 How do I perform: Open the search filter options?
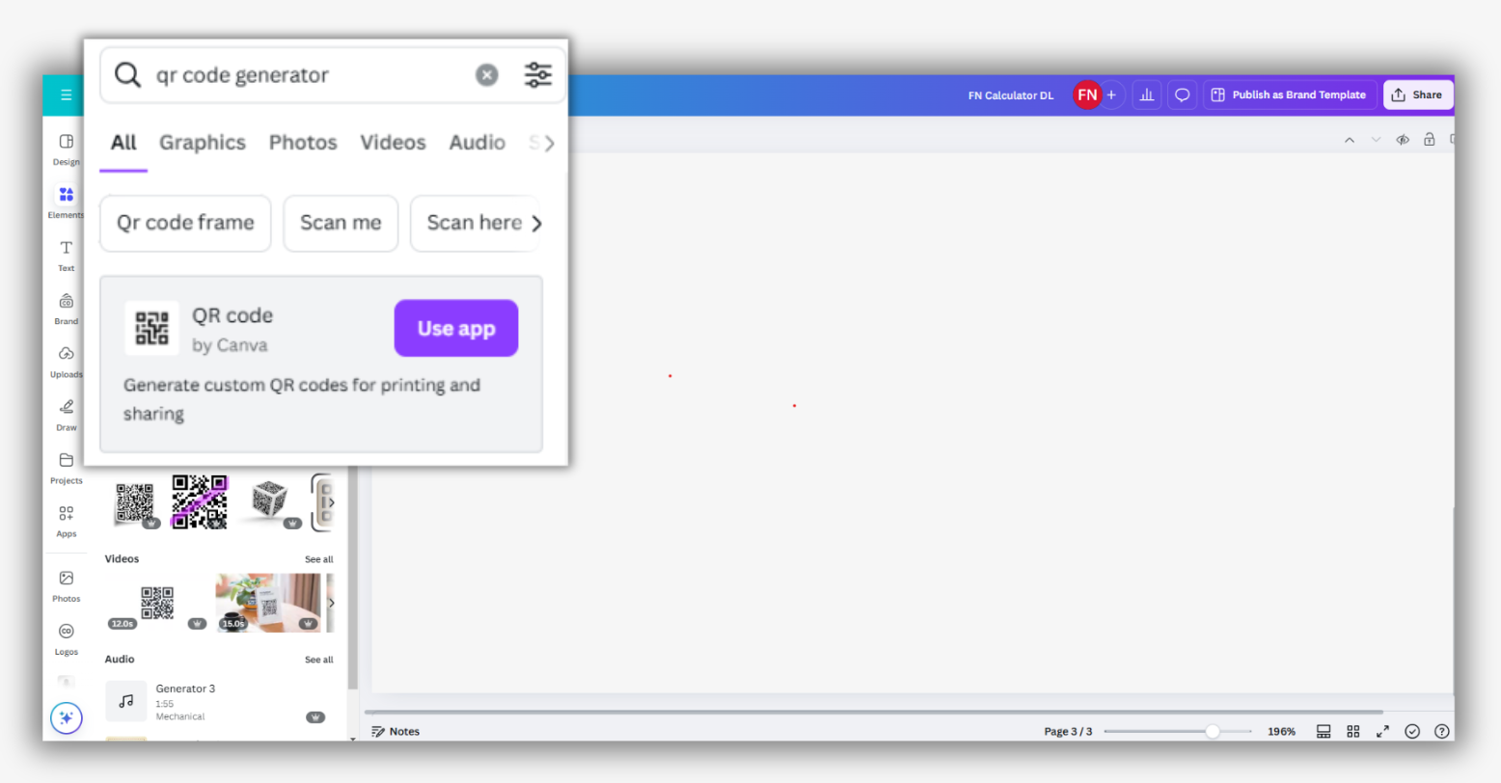(538, 74)
